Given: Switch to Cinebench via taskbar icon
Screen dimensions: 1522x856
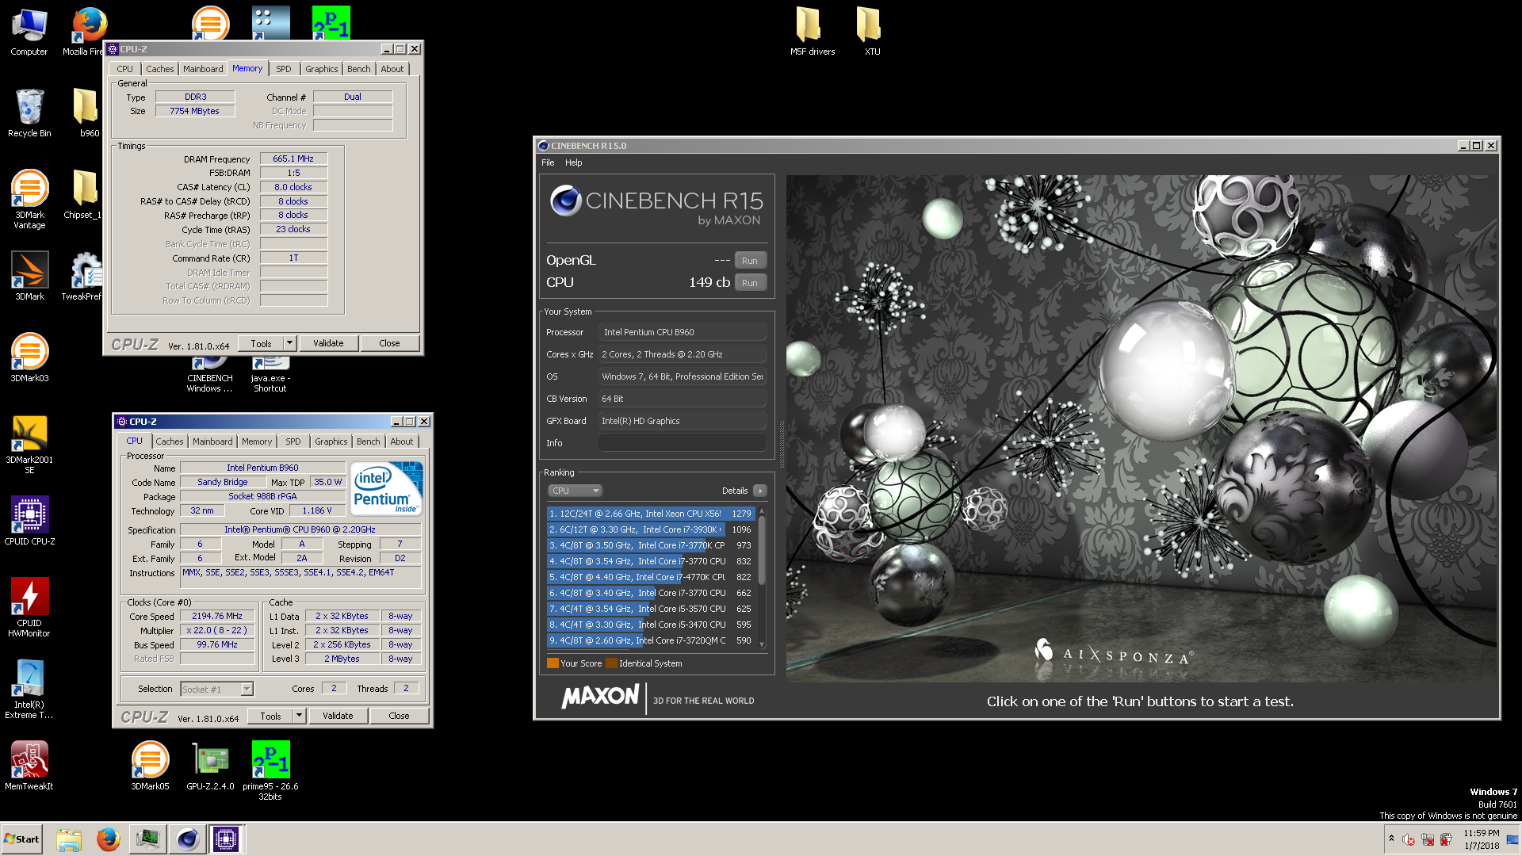Looking at the screenshot, I should tap(187, 839).
